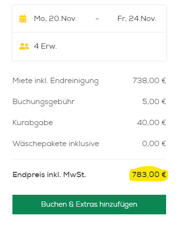Open the guests row in booking card

pos(89,46)
